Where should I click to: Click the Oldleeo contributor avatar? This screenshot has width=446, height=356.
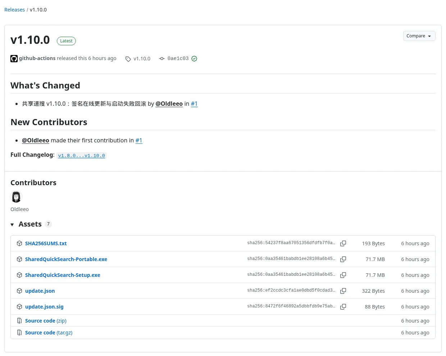pos(16,197)
